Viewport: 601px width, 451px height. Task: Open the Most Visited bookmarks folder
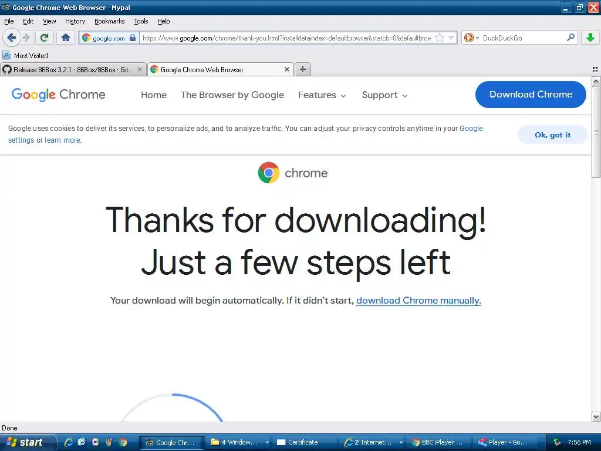(x=25, y=56)
